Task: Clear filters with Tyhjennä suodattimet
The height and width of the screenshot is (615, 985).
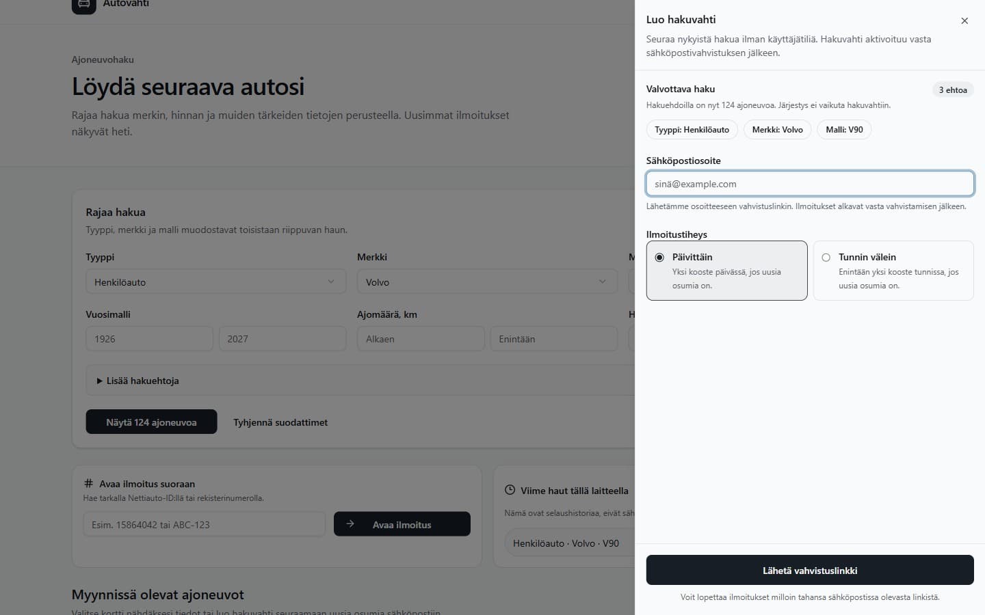Action: pyautogui.click(x=280, y=422)
